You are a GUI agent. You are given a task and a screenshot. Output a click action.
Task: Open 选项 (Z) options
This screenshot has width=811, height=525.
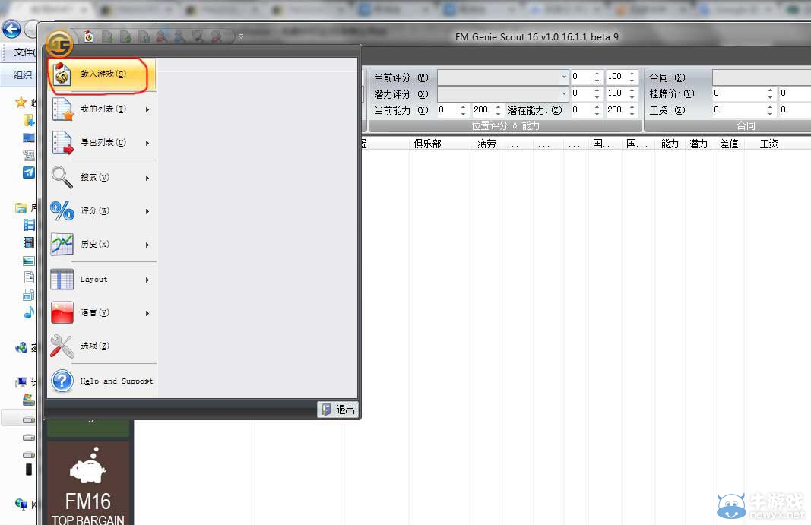pos(102,346)
